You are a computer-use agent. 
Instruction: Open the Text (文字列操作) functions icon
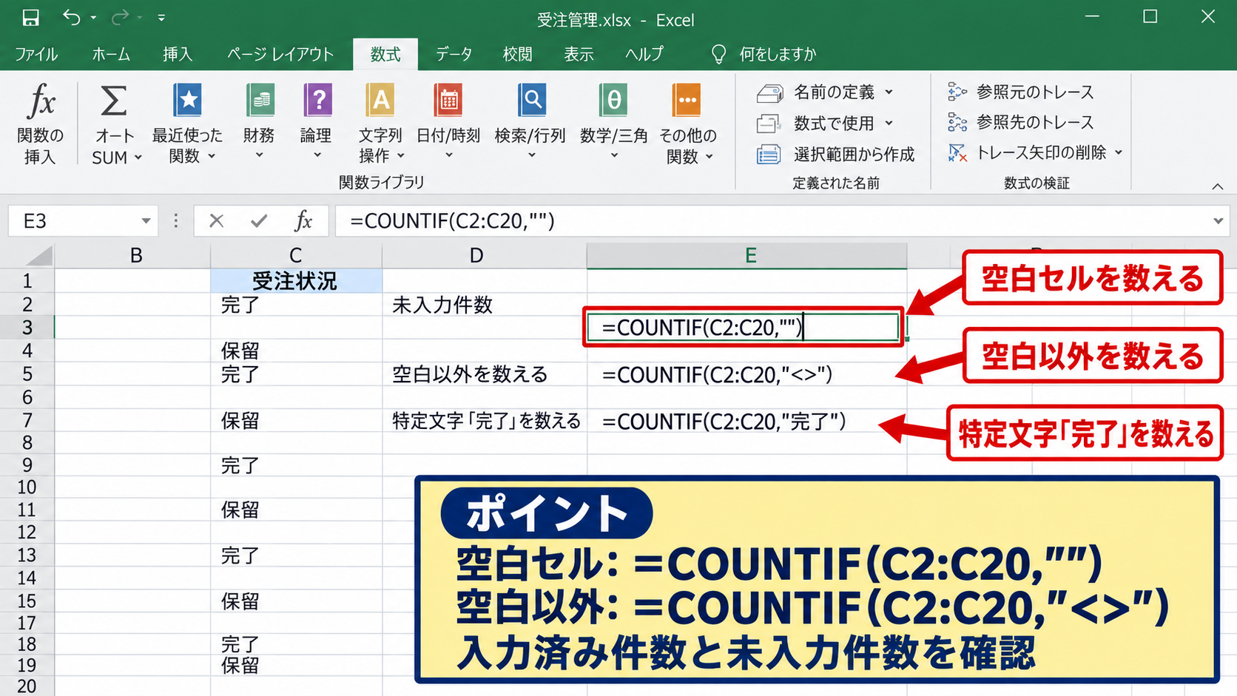coord(380,100)
